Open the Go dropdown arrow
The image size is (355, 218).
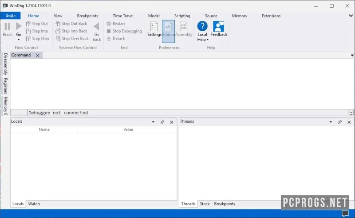pos(19,40)
